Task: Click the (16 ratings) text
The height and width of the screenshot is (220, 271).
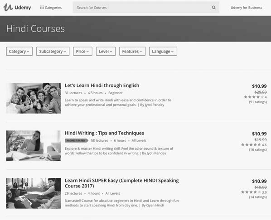Action: (x=258, y=149)
